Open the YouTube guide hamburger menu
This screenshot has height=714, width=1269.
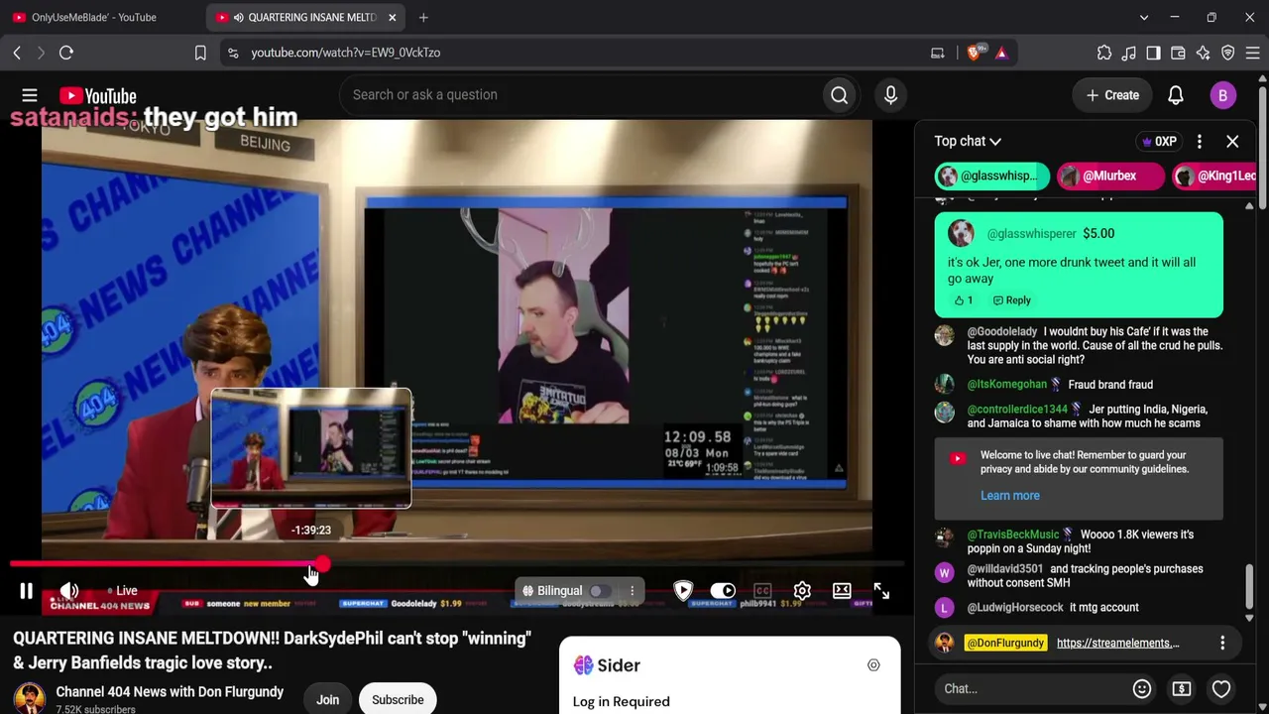pyautogui.click(x=30, y=95)
